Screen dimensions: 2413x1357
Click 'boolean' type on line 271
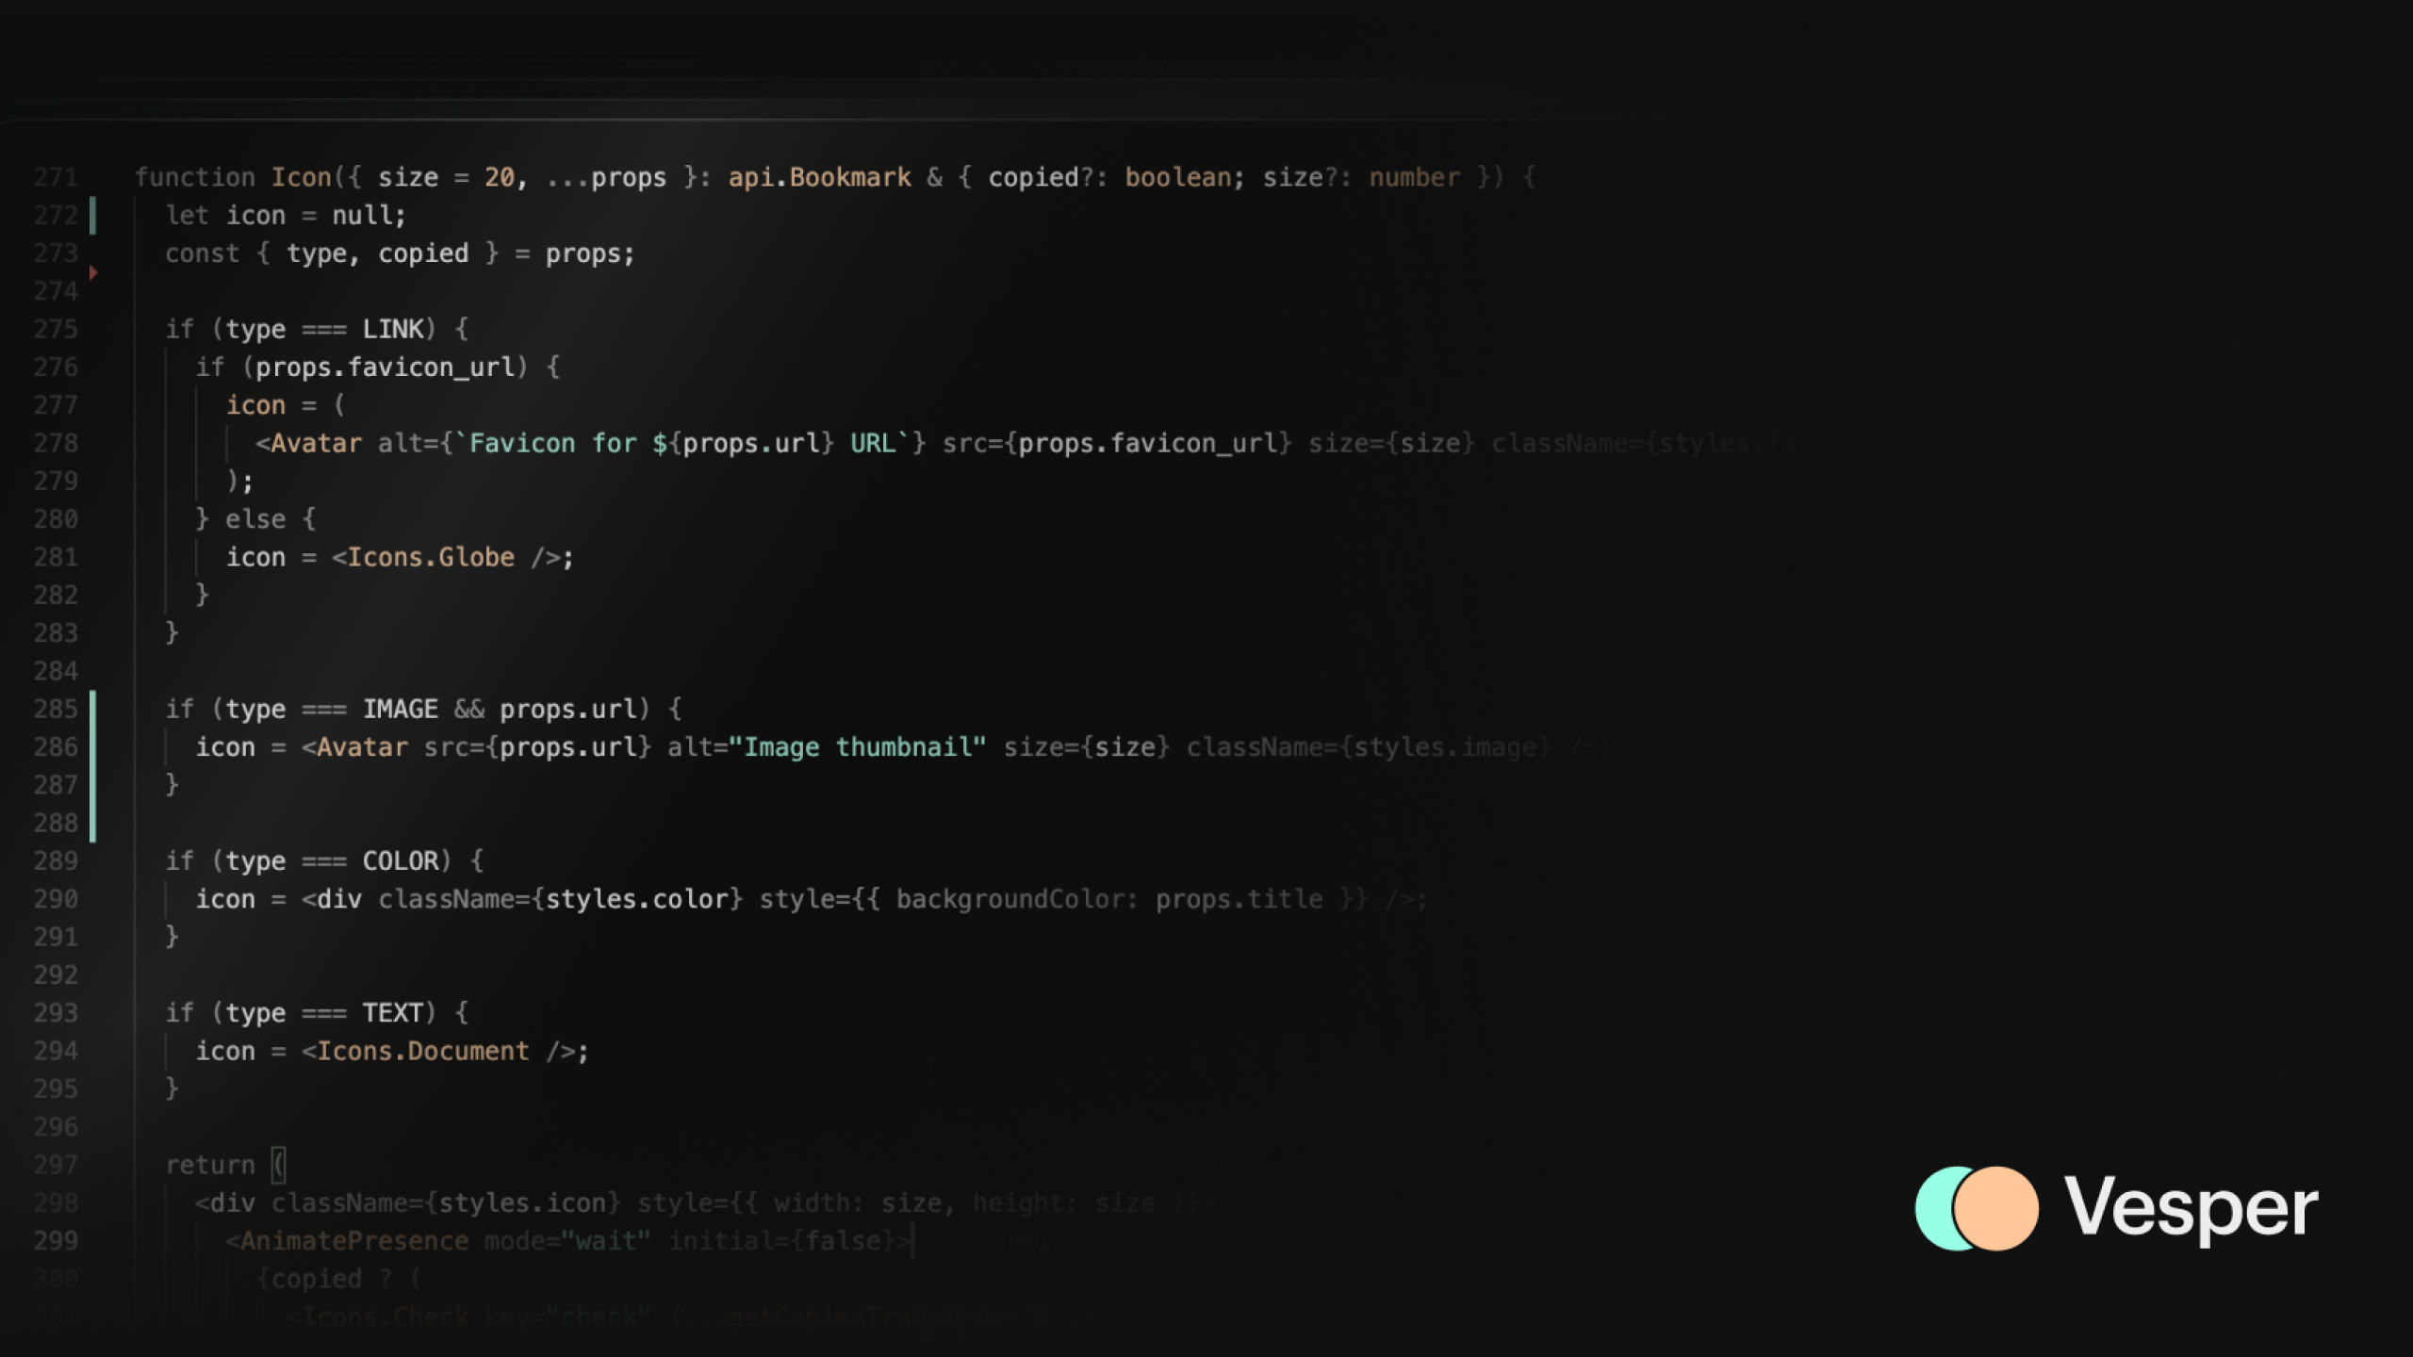(1177, 177)
